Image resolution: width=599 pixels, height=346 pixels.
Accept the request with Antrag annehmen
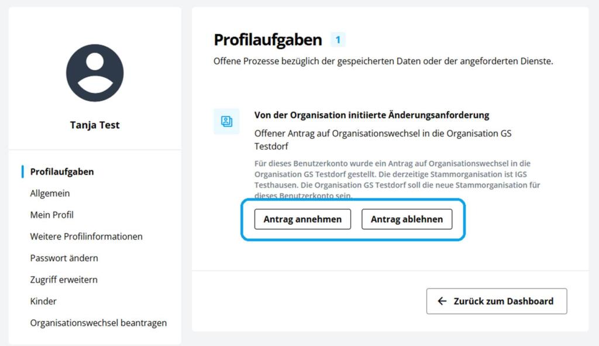[302, 219]
